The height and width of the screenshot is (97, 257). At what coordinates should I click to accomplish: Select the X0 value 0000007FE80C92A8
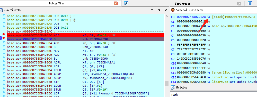pyautogui.click(x=191, y=17)
